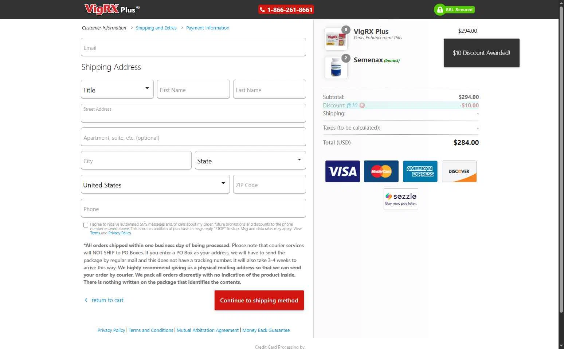
Task: Open Privacy Policy link in SMS consent text
Action: 120,233
